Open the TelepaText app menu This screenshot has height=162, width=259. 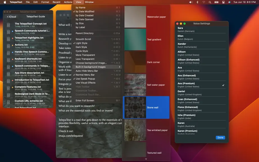pos(16,2)
